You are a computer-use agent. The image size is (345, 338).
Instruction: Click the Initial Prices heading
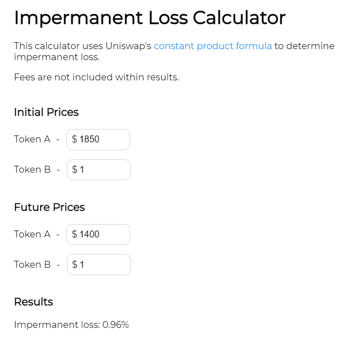pyautogui.click(x=46, y=112)
